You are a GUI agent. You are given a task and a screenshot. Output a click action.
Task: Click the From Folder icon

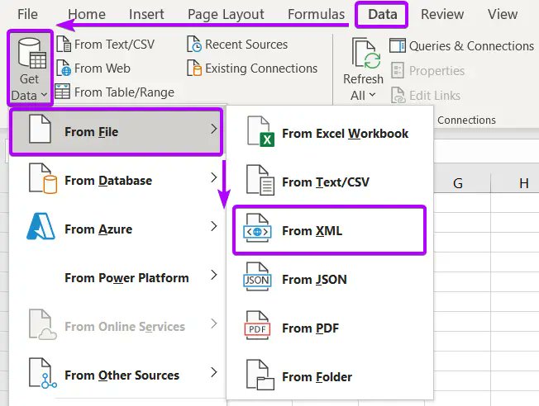[260, 375]
